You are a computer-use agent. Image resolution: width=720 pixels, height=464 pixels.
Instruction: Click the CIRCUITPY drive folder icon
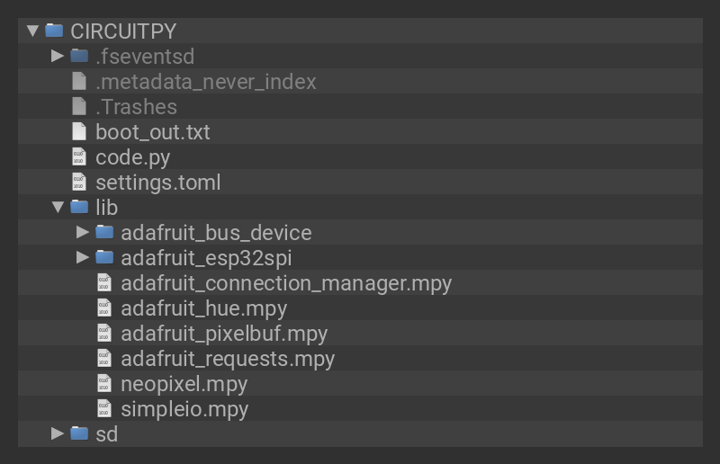click(x=54, y=31)
